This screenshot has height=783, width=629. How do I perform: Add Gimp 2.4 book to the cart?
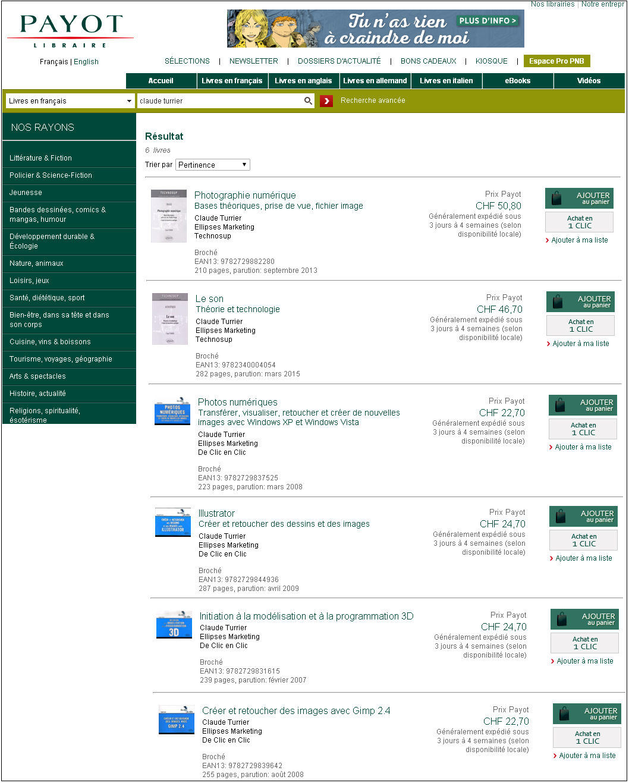click(587, 714)
